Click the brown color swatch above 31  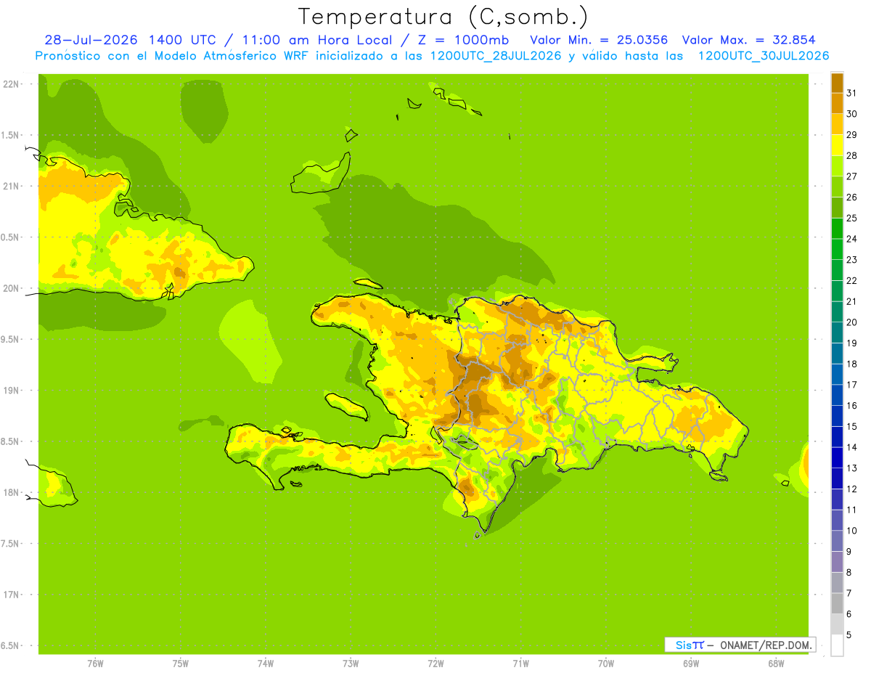click(x=837, y=83)
